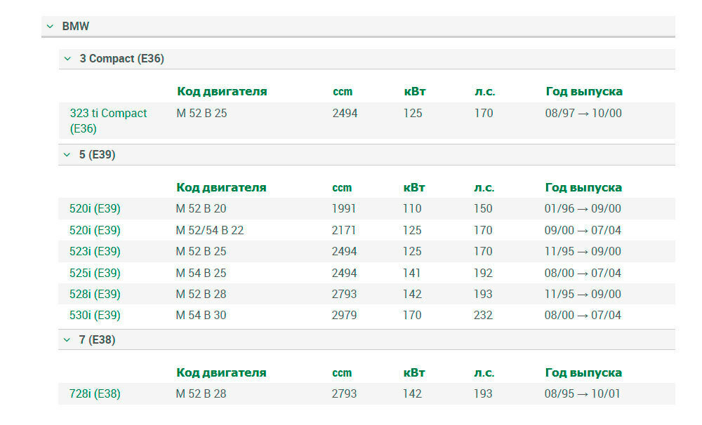
Task: Click production years 08/97 → 10/00
Action: (x=583, y=113)
